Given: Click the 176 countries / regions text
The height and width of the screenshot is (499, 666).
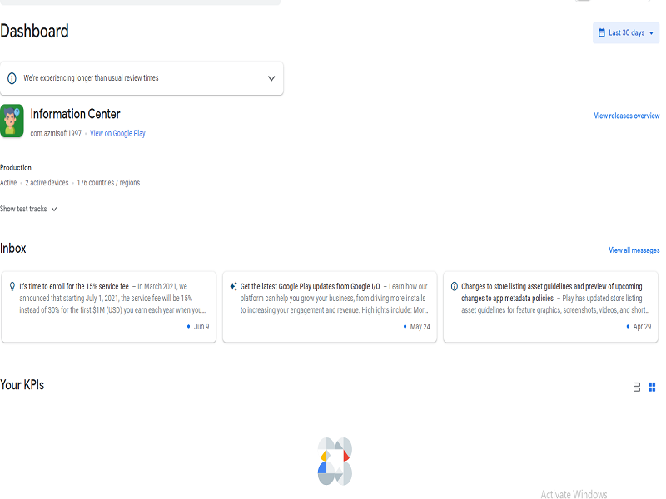Looking at the screenshot, I should pos(108,183).
